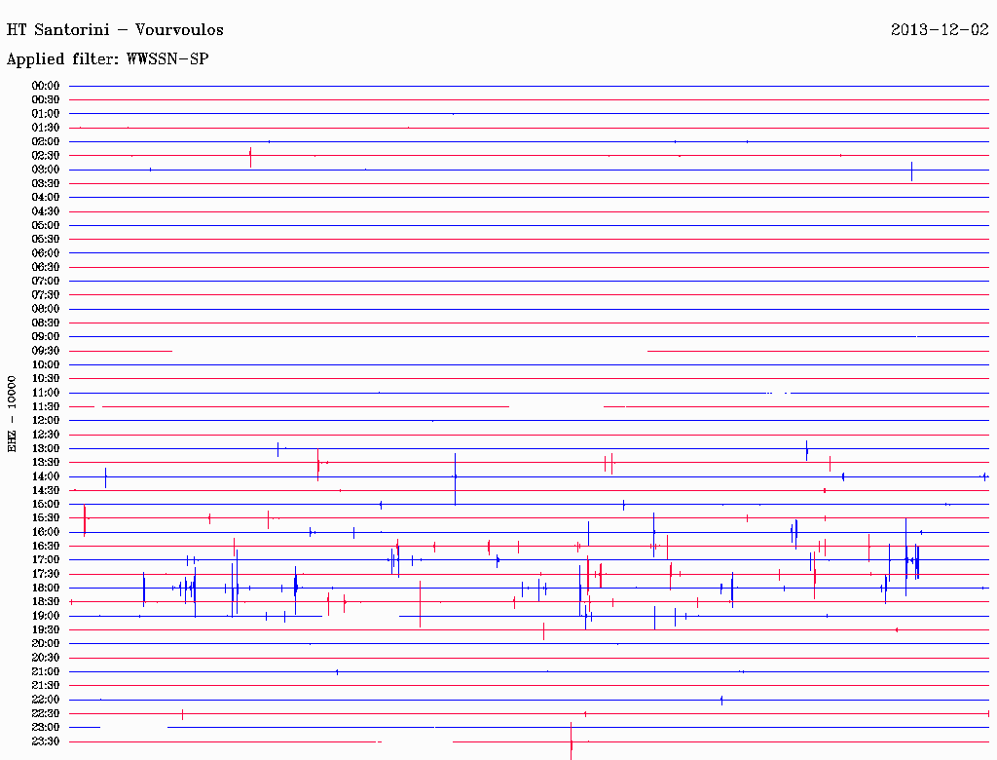Select the 13:30 time label
Image resolution: width=997 pixels, height=760 pixels.
tap(46, 463)
